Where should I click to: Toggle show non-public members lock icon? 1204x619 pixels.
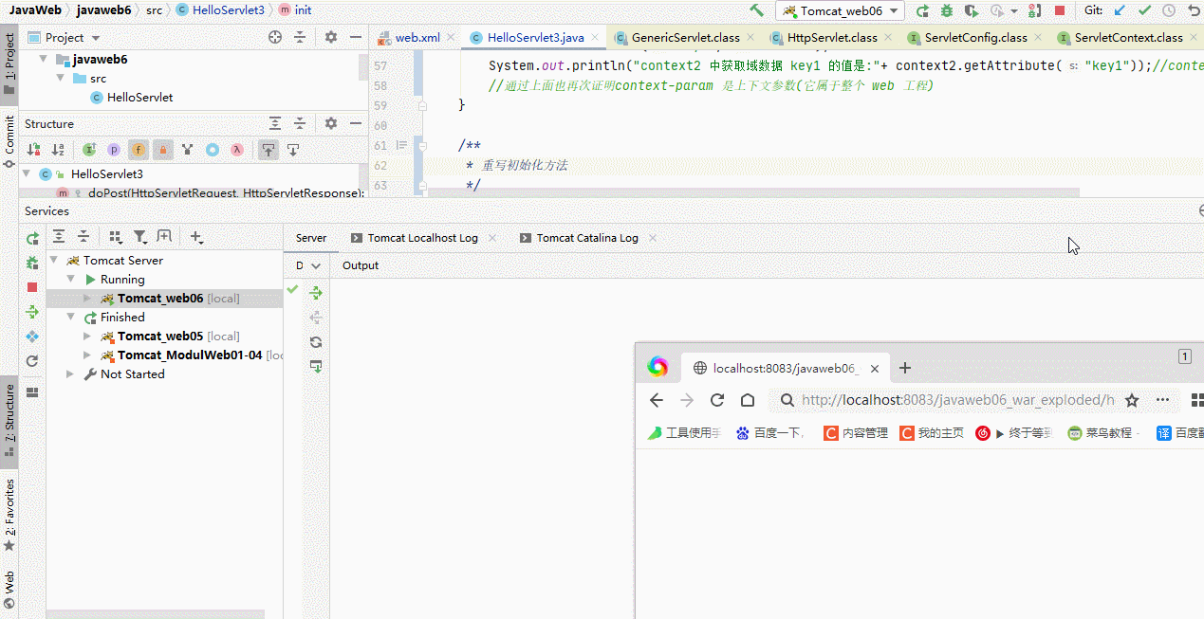click(x=163, y=150)
